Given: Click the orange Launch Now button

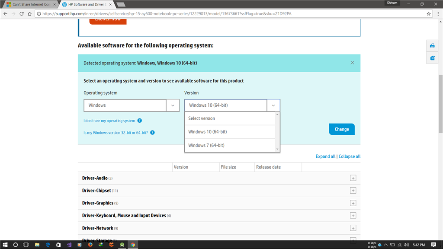Looking at the screenshot, I should 108,21.
